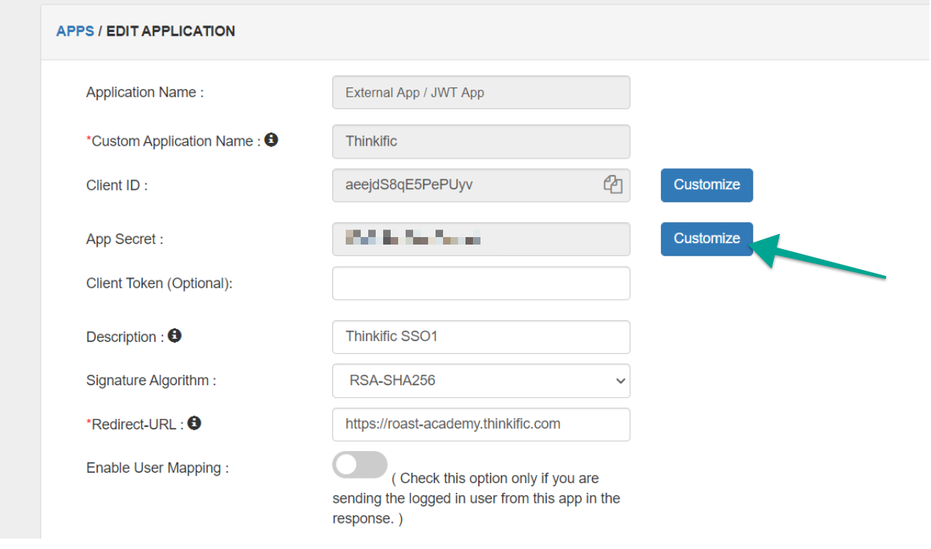Select the 'Client ID :' label
Viewport: 931px width, 549px height.
pyautogui.click(x=117, y=185)
